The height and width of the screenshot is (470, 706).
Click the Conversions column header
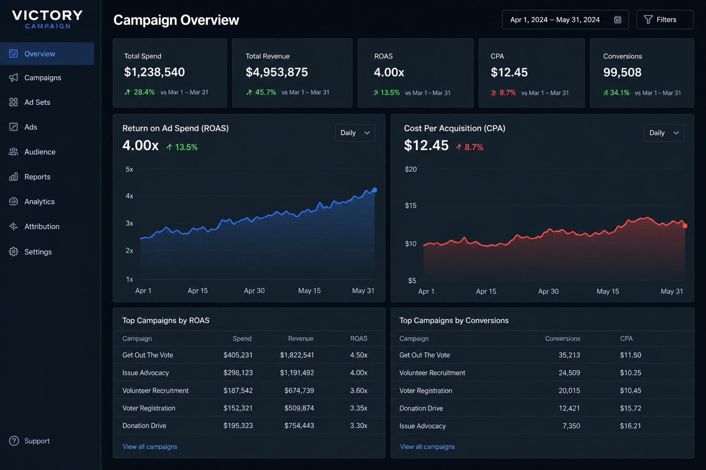(x=563, y=339)
